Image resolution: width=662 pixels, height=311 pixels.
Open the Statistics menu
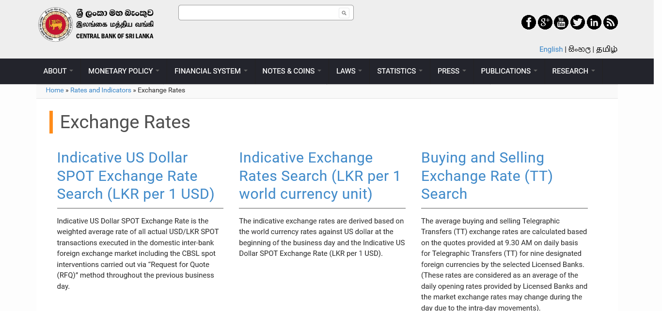(x=399, y=71)
